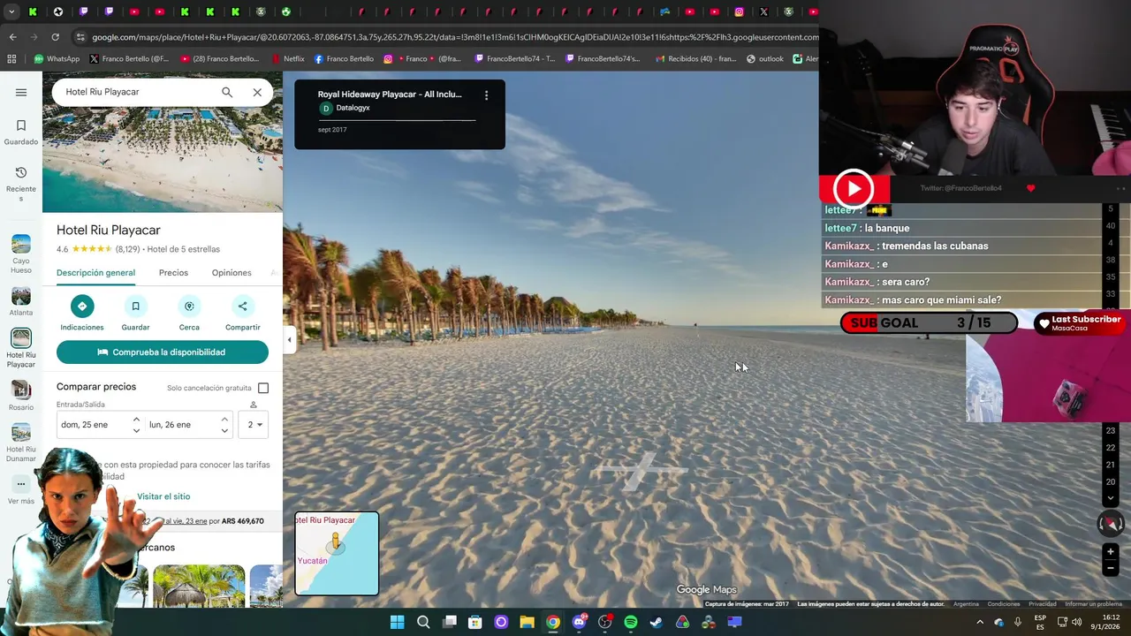The height and width of the screenshot is (636, 1131).
Task: Open Street View three-dot options menu
Action: (x=486, y=95)
